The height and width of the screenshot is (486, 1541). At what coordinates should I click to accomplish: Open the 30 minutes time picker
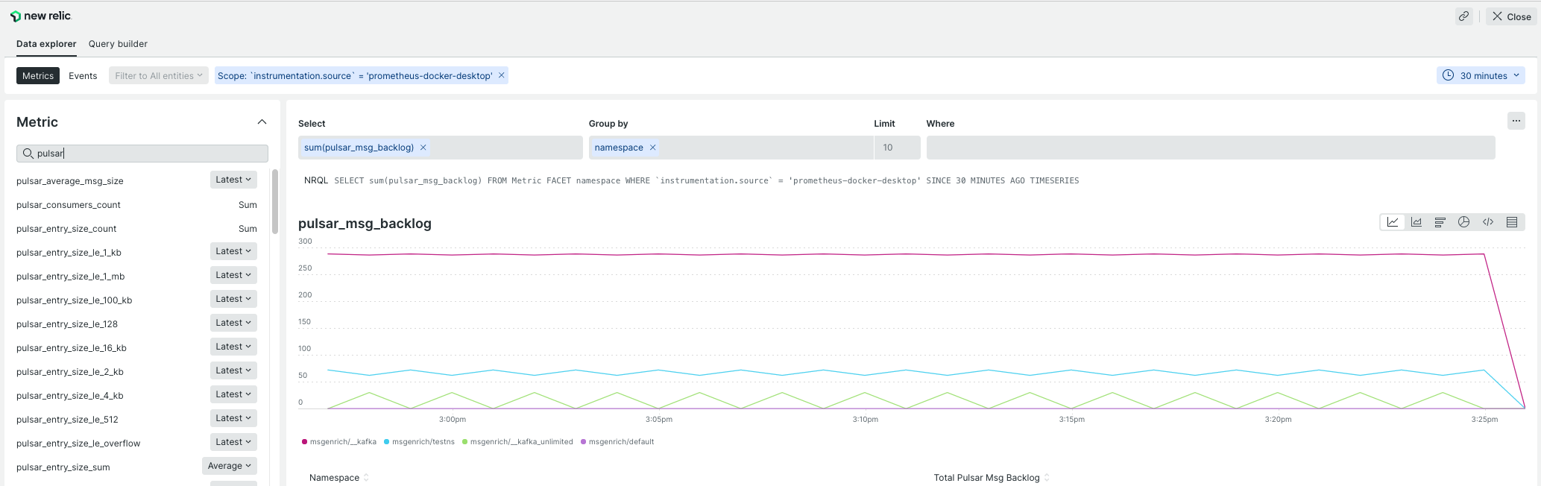coord(1481,75)
